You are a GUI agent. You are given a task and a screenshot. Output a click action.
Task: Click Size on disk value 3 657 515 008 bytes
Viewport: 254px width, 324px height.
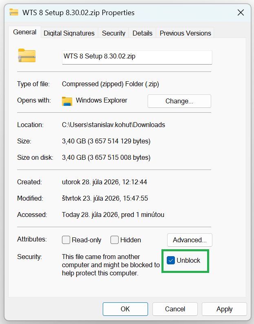(106, 157)
